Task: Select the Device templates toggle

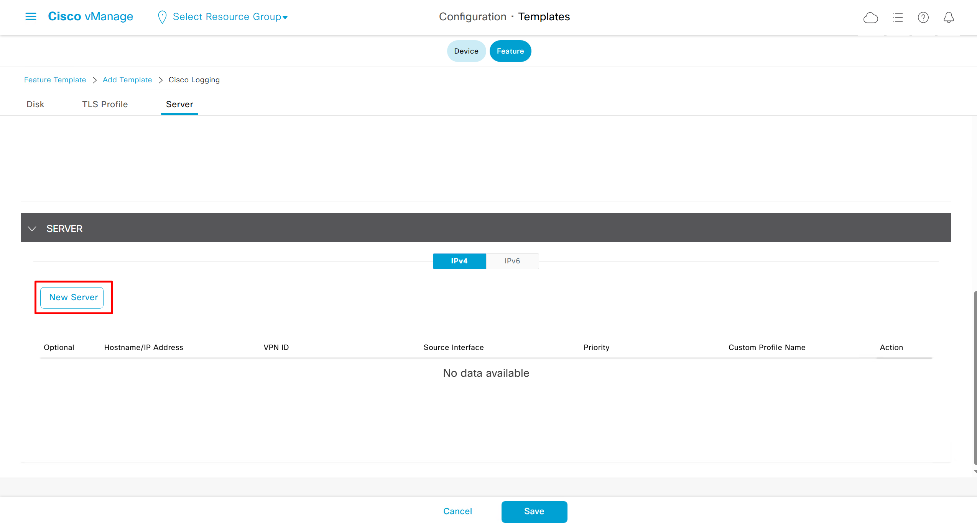Action: click(x=466, y=51)
